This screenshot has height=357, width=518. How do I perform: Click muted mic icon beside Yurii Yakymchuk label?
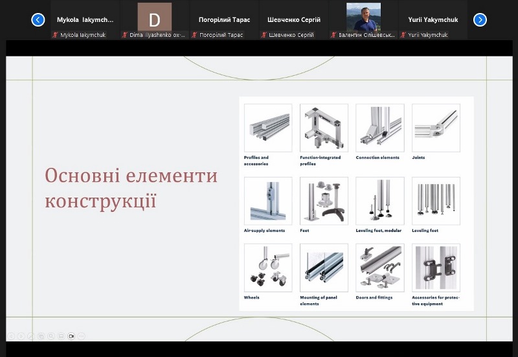coord(403,35)
